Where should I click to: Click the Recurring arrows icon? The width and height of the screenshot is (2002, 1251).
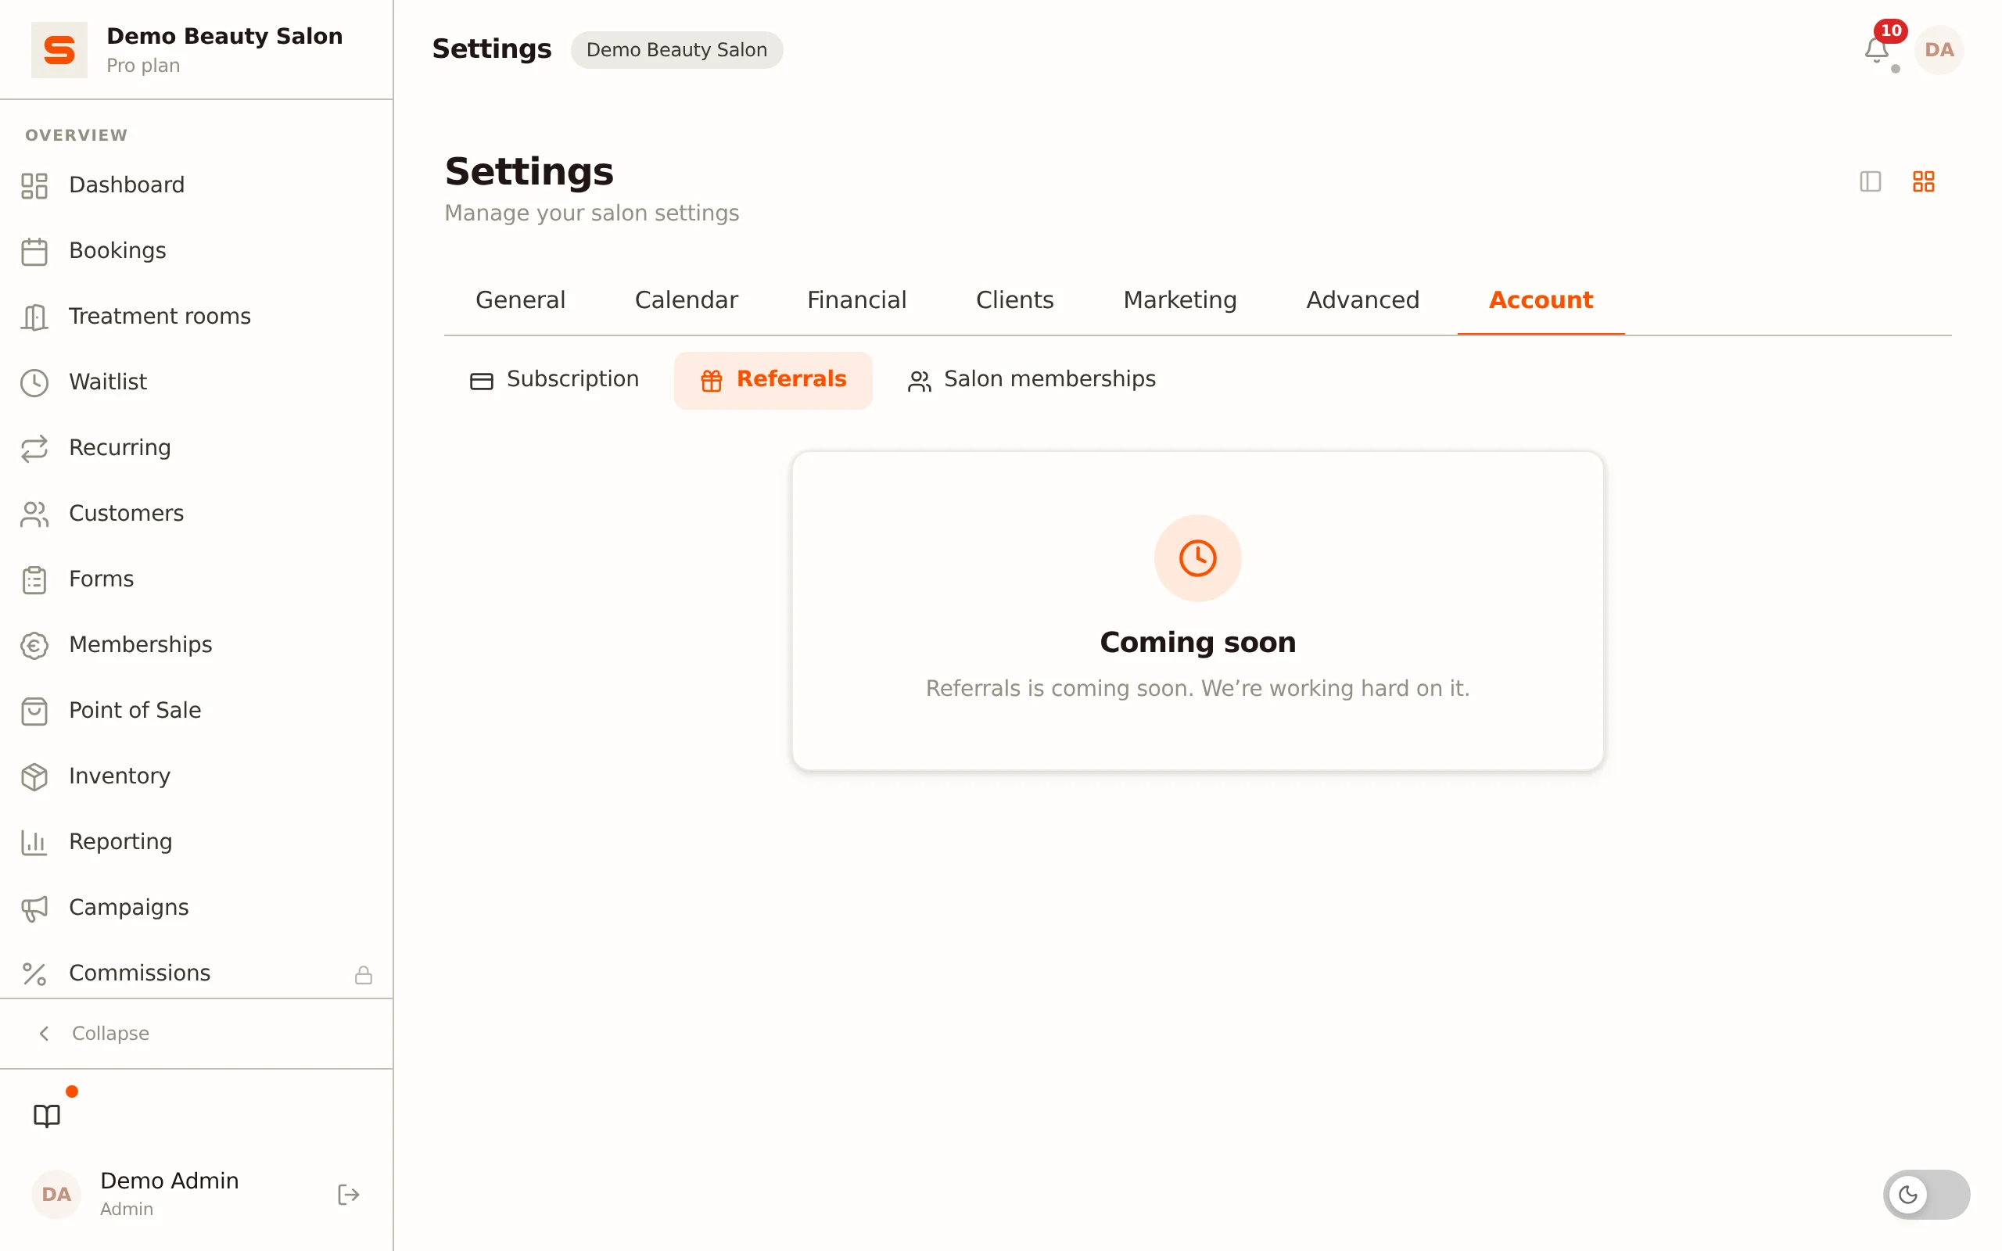point(34,447)
